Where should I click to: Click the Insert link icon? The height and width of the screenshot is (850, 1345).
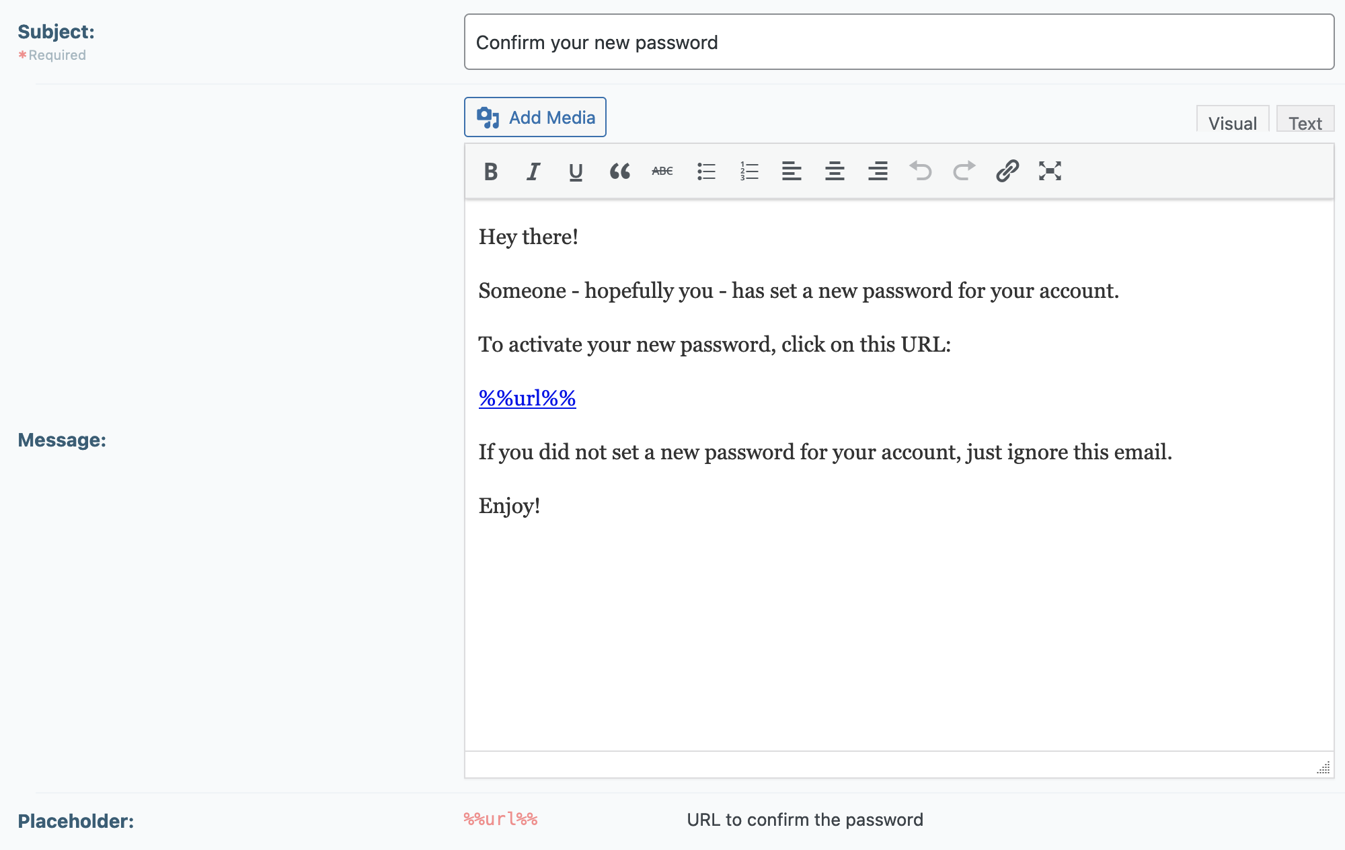1006,171
